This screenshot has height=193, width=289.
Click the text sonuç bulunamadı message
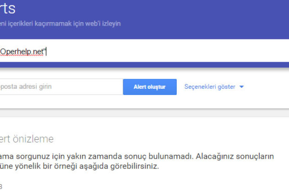(137, 156)
